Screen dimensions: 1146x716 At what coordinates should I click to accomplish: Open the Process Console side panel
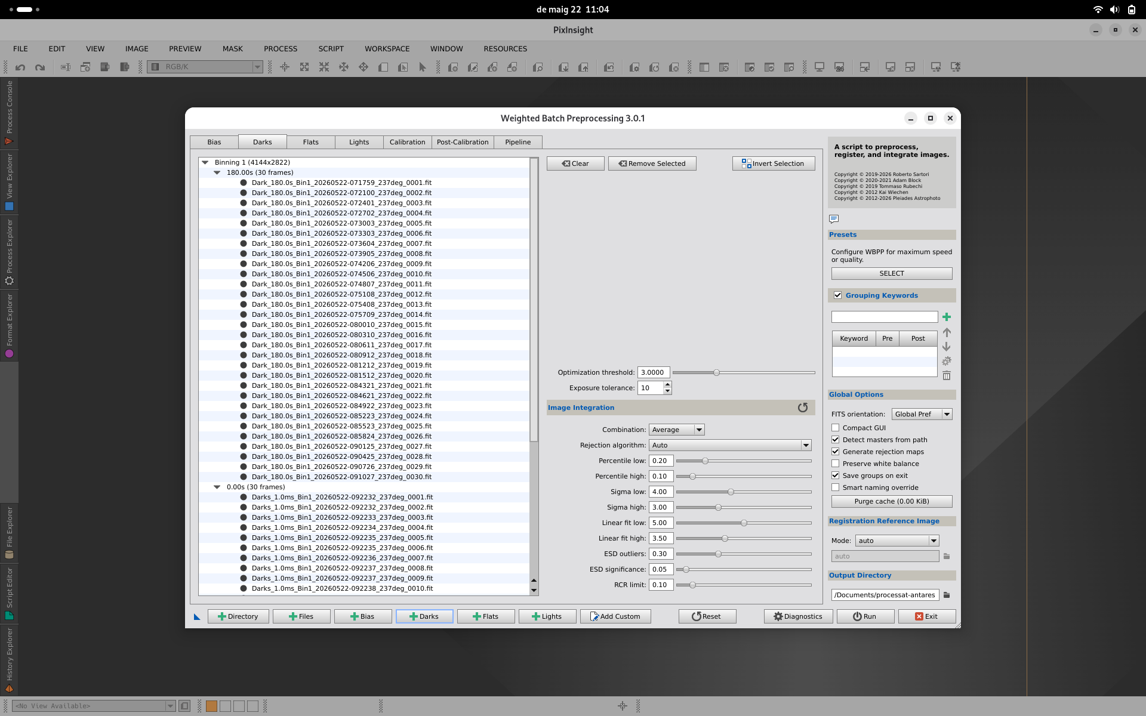click(x=9, y=113)
